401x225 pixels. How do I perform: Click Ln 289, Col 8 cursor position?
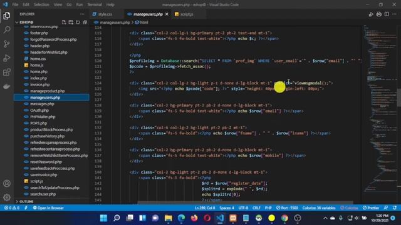point(205,208)
